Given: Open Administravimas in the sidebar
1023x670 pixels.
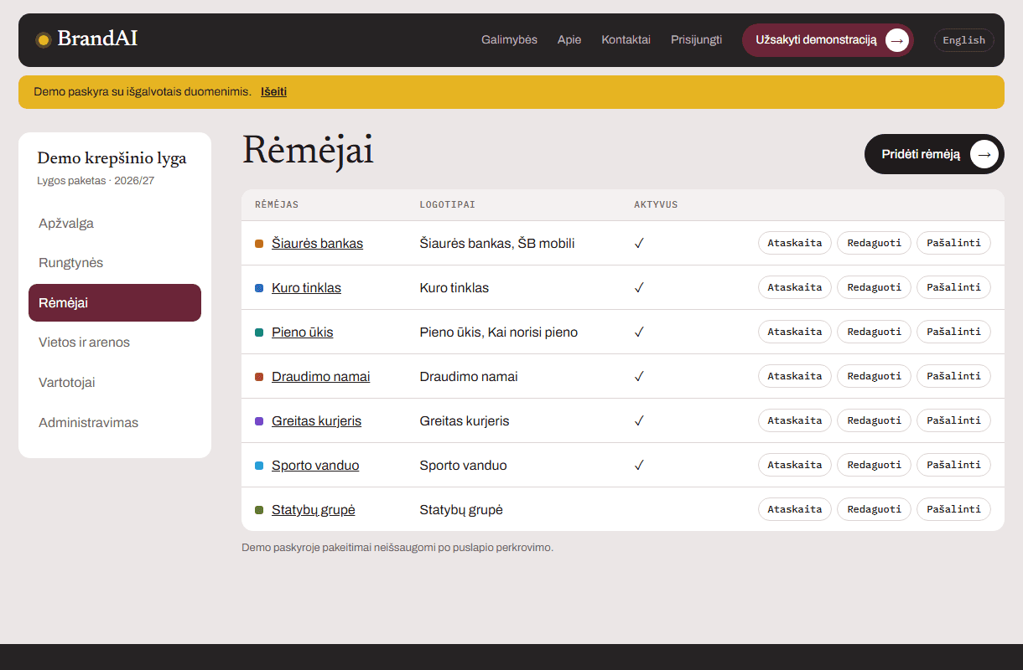Looking at the screenshot, I should [x=115, y=423].
